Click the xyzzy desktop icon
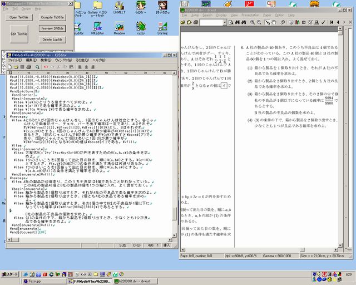356x285 pixels. (141, 28)
